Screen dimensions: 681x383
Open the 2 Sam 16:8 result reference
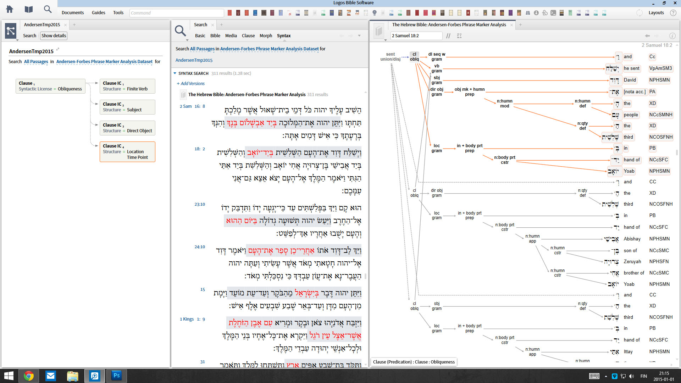(192, 106)
